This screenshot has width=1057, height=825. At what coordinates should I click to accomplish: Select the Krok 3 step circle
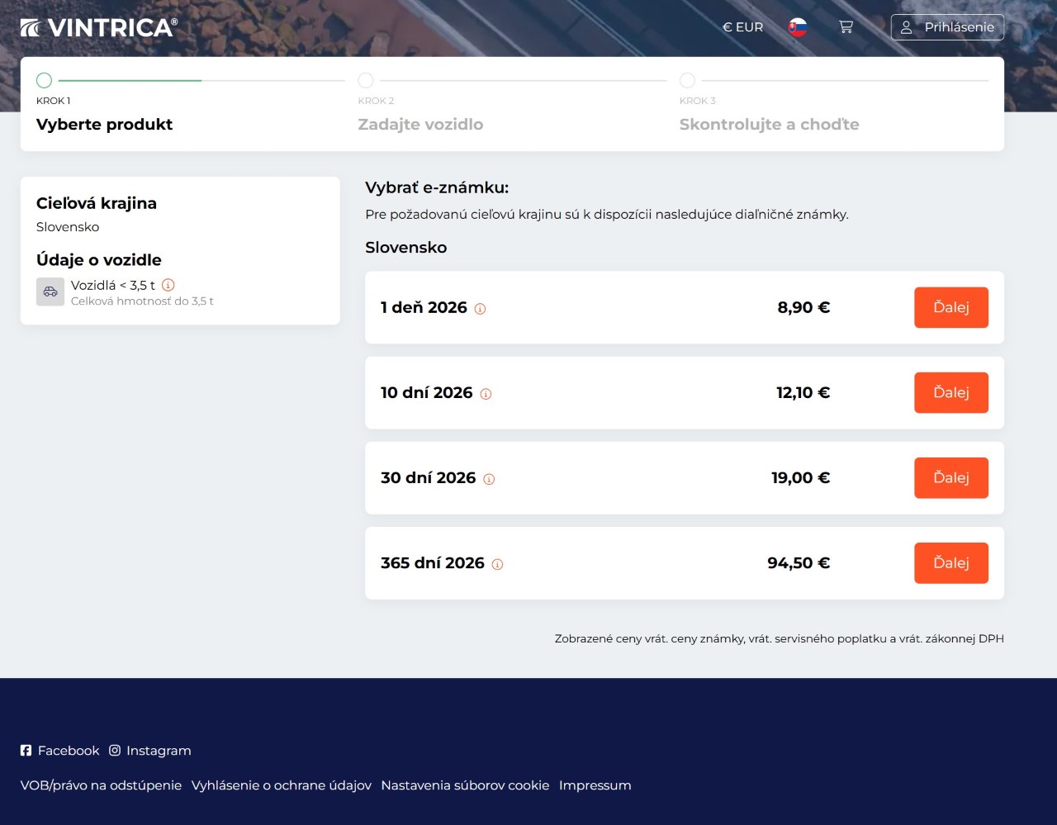(687, 80)
